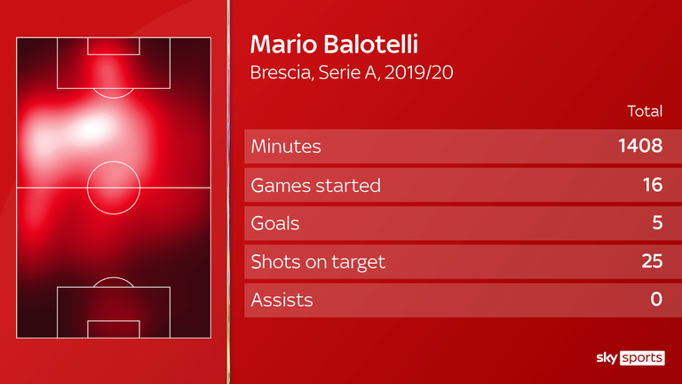
Task: Click the centre circle on the pitch
Action: click(x=114, y=188)
